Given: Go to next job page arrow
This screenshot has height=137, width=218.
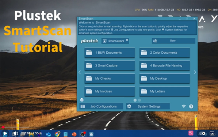Looking at the screenshot, I should pos(195,72).
